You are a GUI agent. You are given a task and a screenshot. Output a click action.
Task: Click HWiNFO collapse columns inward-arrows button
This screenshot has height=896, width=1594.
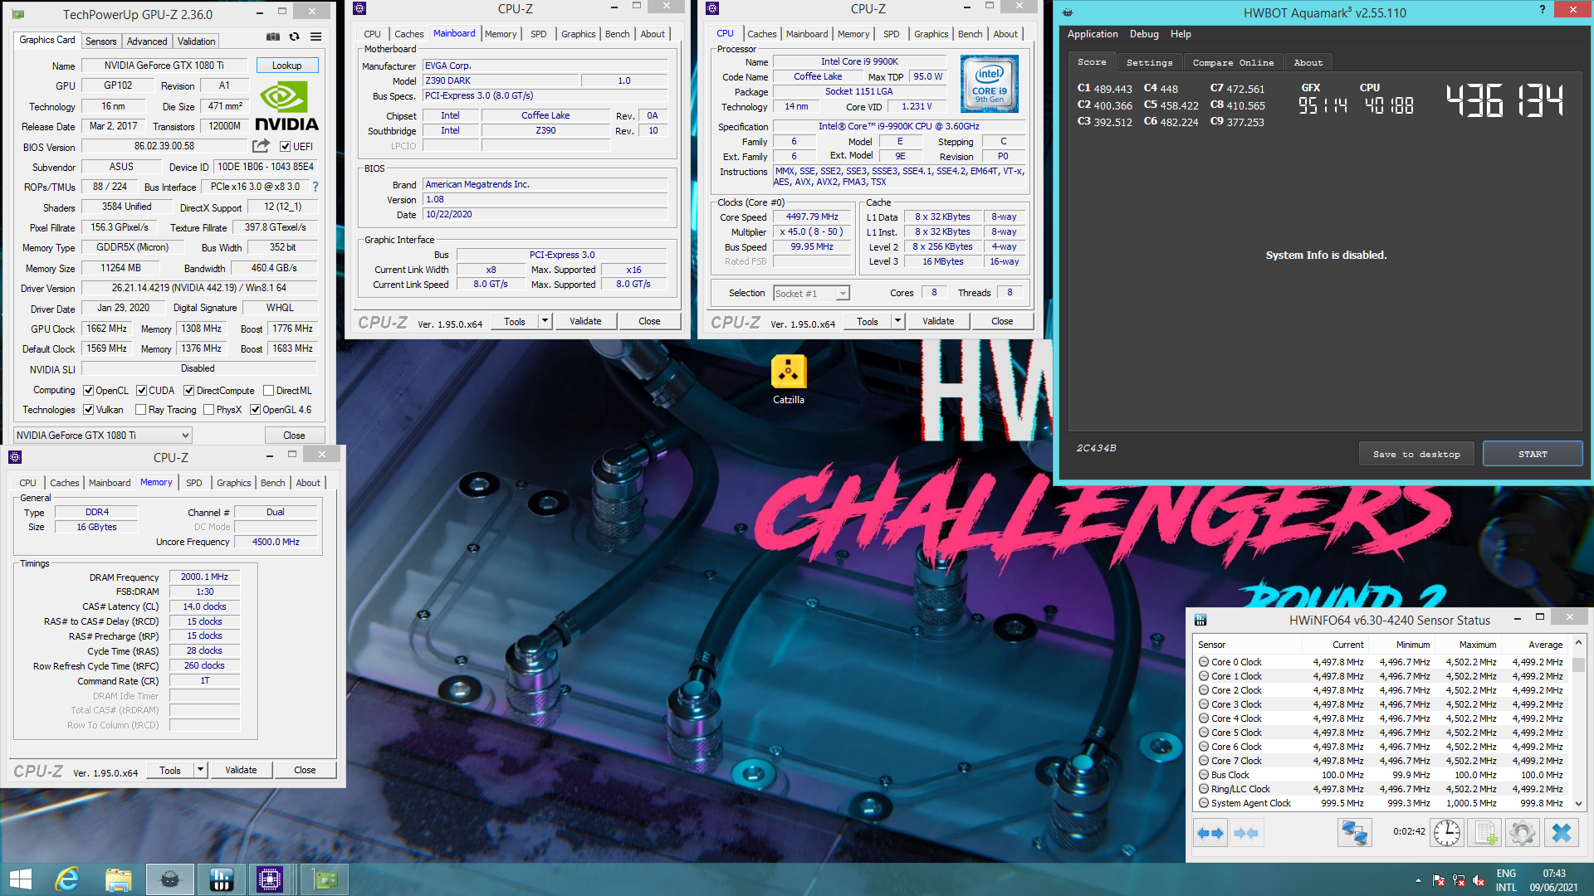1246,833
